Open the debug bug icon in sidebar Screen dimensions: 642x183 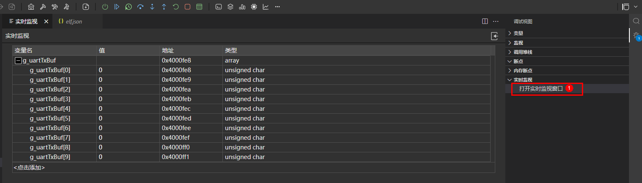tap(636, 37)
